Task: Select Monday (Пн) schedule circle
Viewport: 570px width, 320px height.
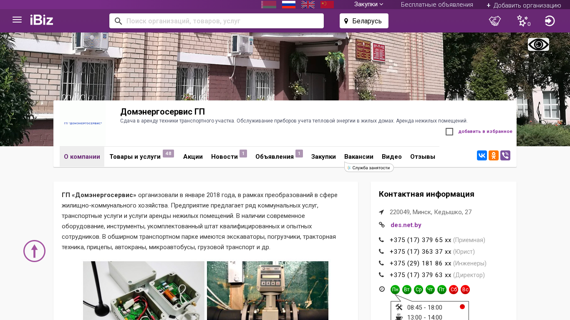Action: point(395,290)
